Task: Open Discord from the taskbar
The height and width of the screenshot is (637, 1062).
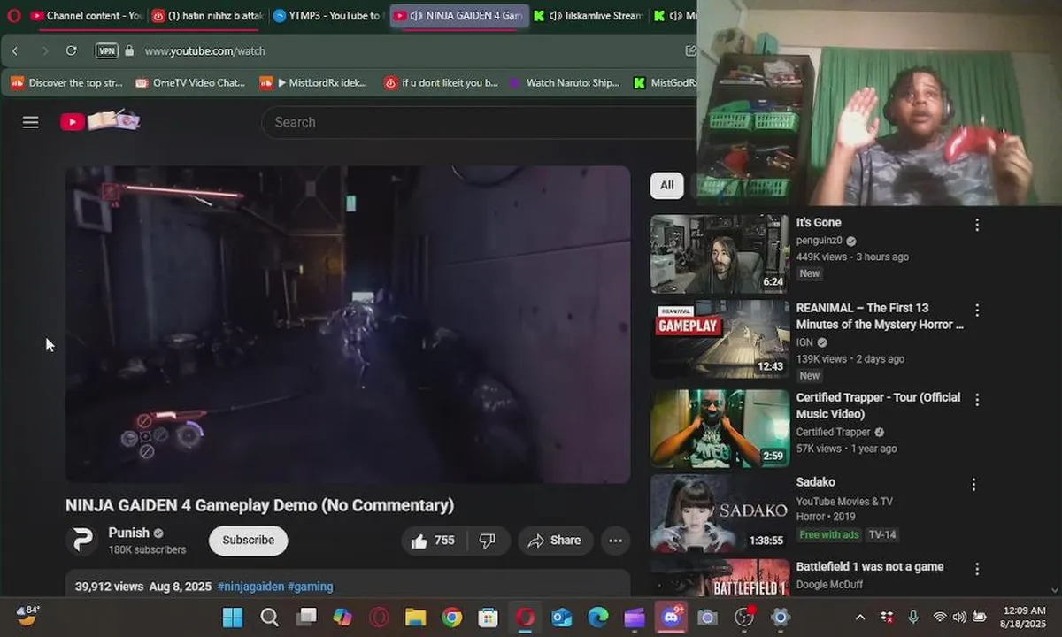Action: (671, 618)
